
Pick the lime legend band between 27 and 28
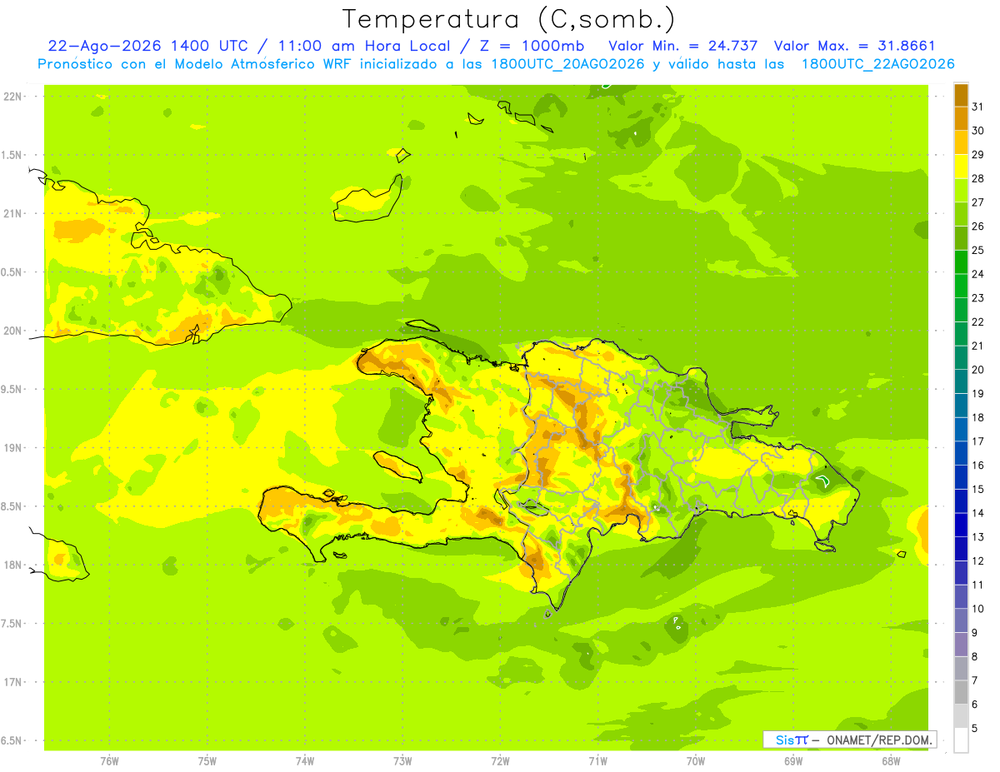961,190
